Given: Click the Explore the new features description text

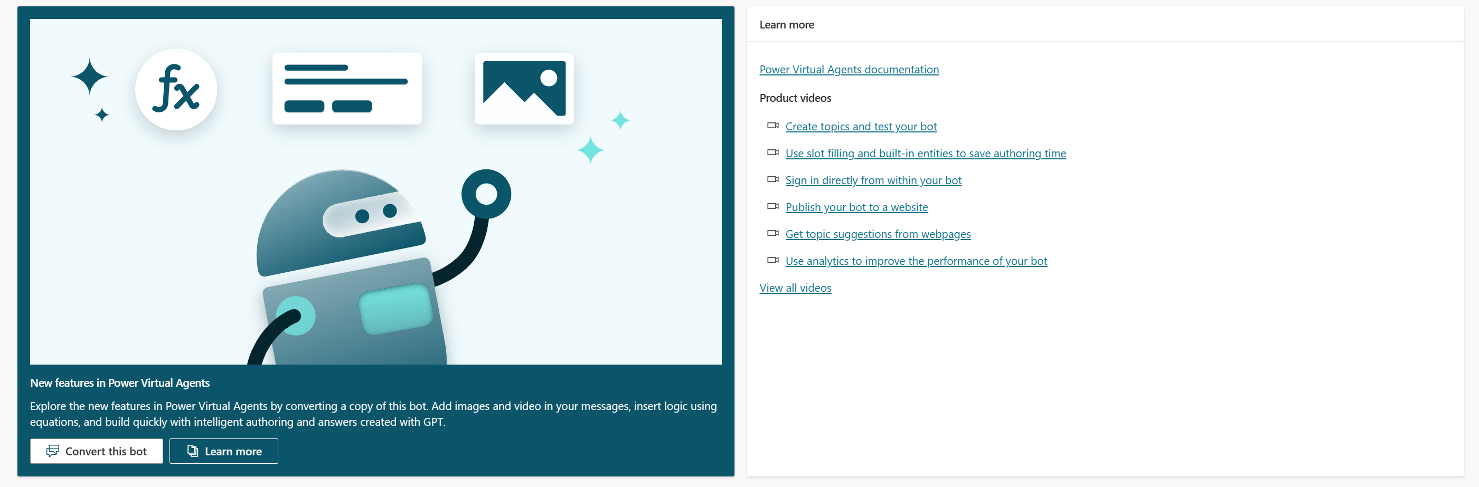Looking at the screenshot, I should click(373, 414).
